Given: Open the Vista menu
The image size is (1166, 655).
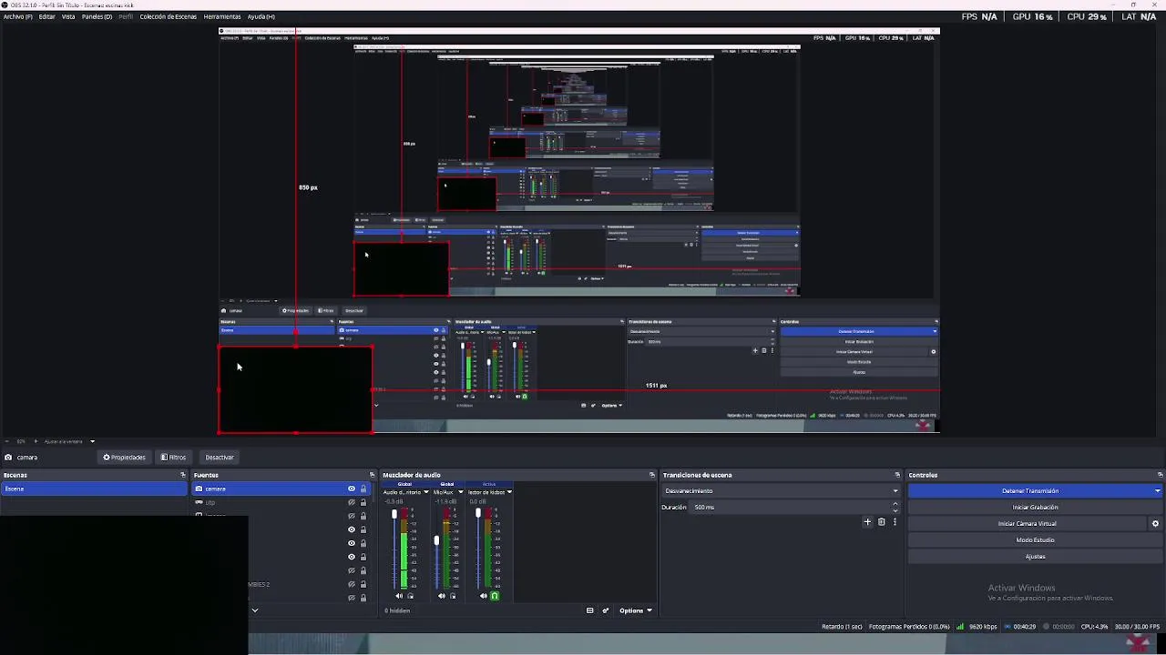Looking at the screenshot, I should [x=68, y=16].
